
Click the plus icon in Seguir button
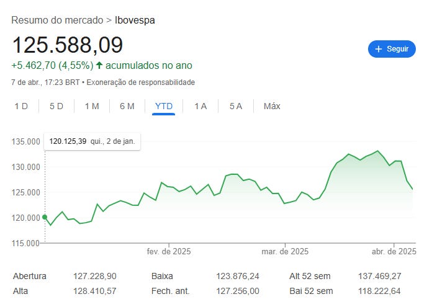379,49
